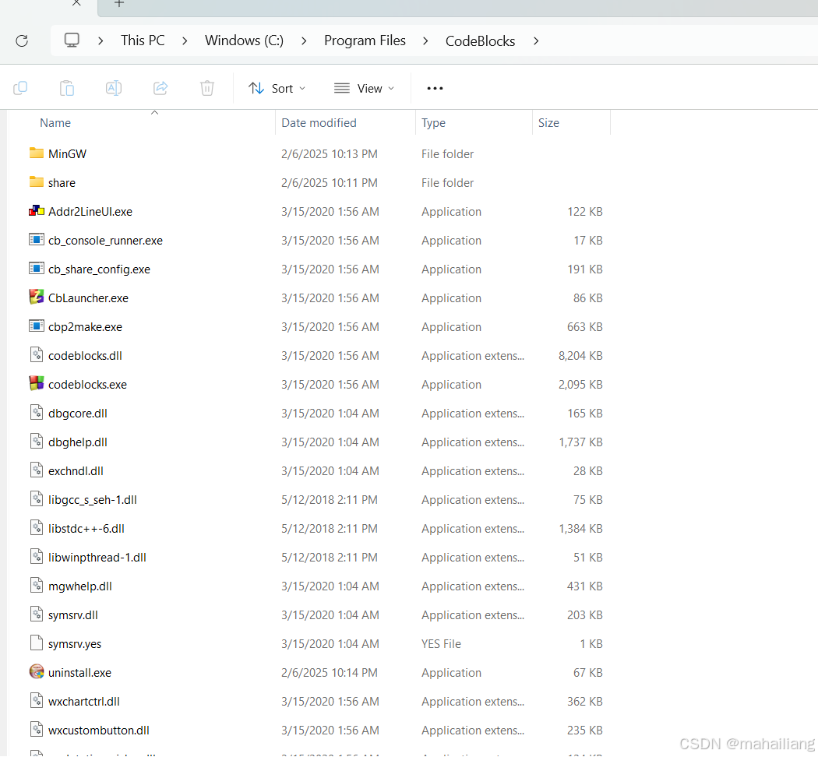Image resolution: width=818 pixels, height=757 pixels.
Task: Click the Delete trash icon in toolbar
Action: 207,88
